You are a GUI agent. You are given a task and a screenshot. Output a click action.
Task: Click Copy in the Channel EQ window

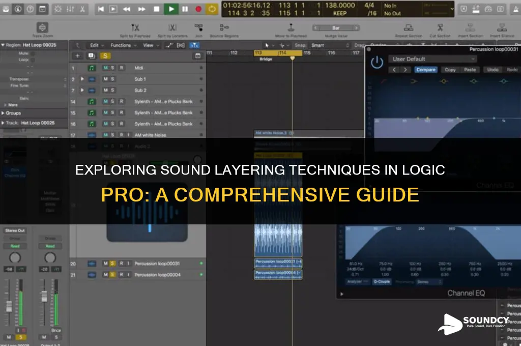point(450,70)
